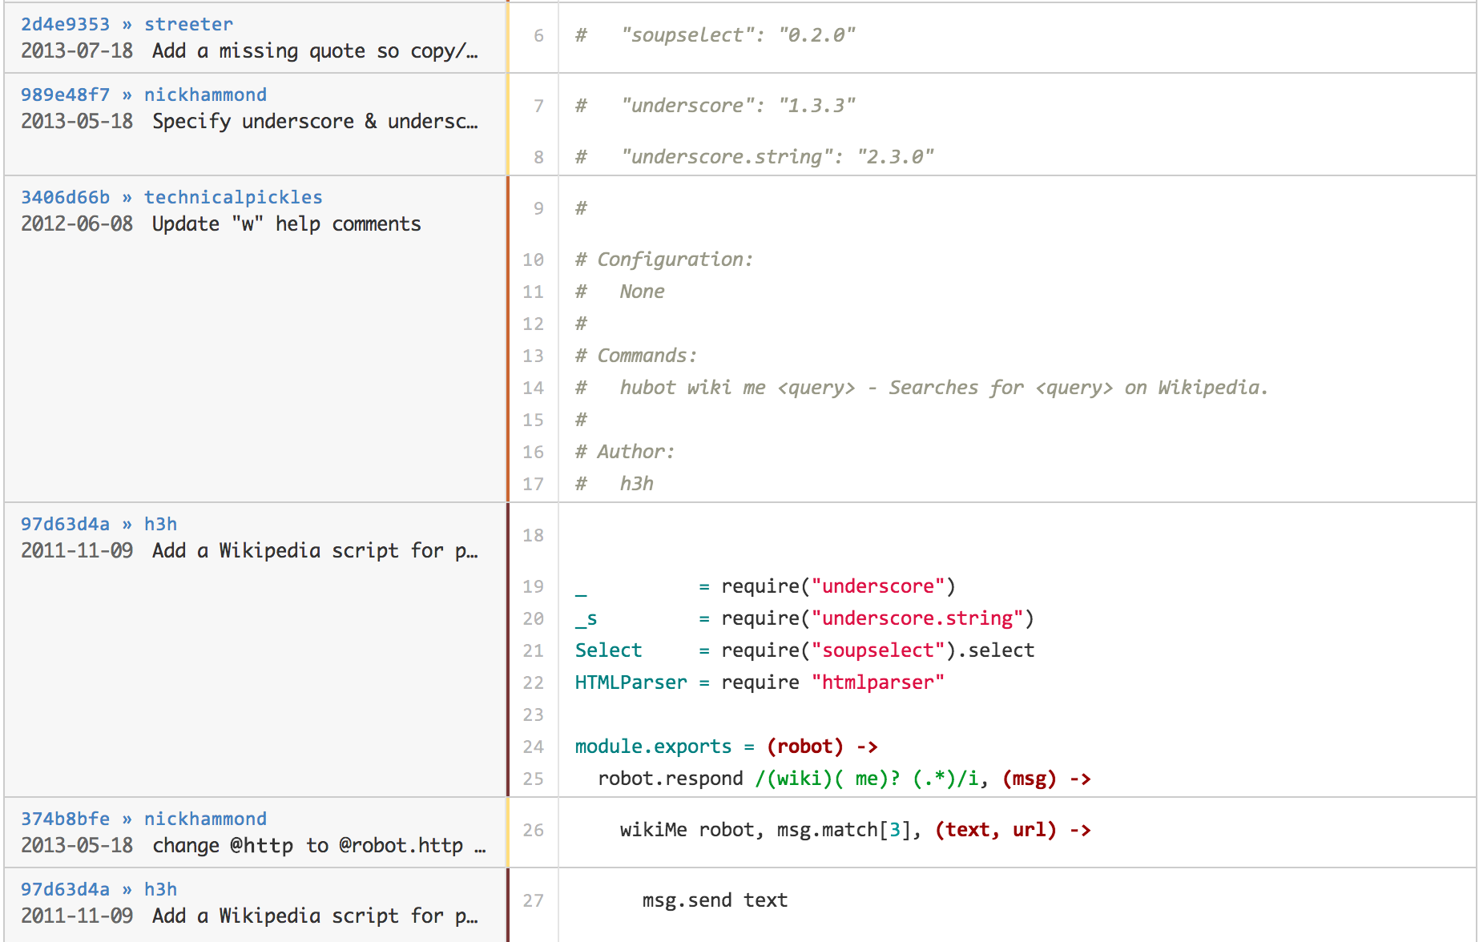Open commit 989e48f7 link
The image size is (1479, 942).
pyautogui.click(x=65, y=95)
